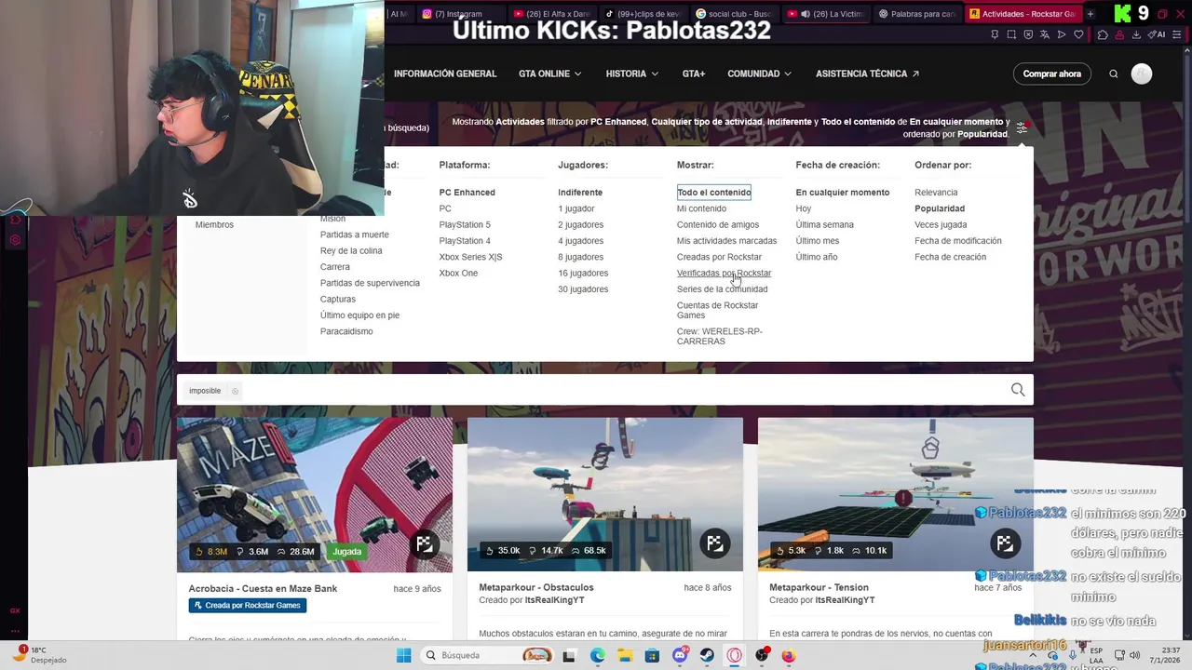The width and height of the screenshot is (1192, 670).
Task: Select 'Series de la comunidad' filter
Action: click(722, 289)
